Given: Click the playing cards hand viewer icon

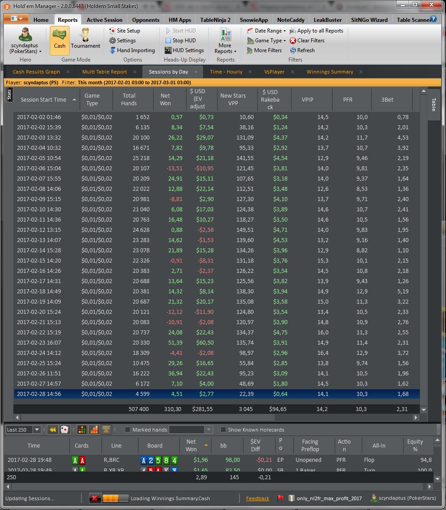Looking at the screenshot, I should [x=65, y=430].
